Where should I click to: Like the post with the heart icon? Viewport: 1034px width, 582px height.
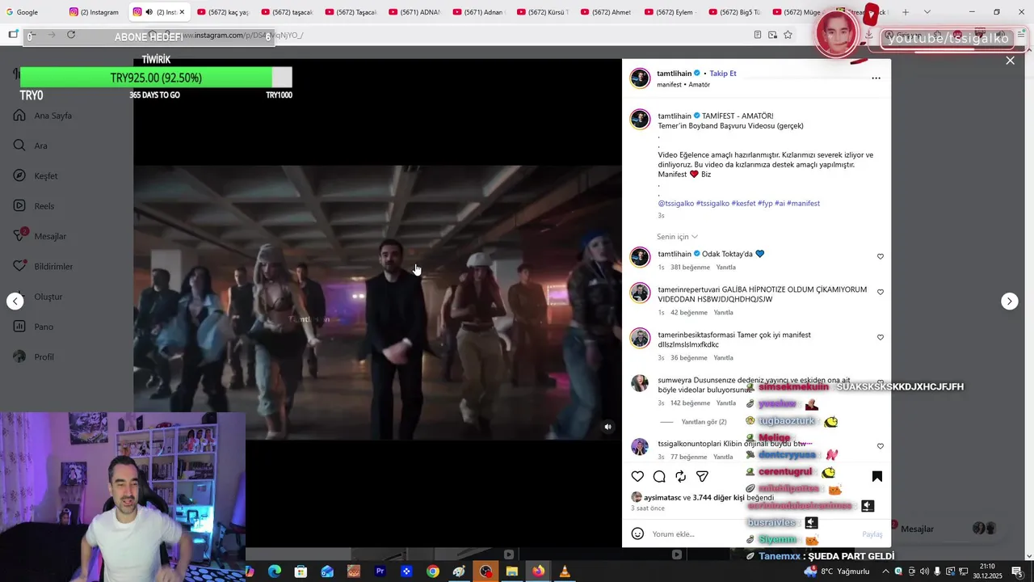click(637, 476)
